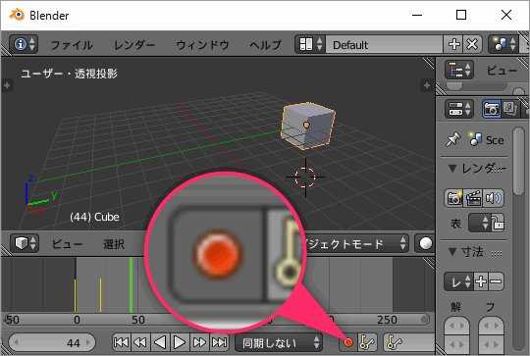Collapse the 寸法 panel triangle
Image resolution: width=530 pixels, height=356 pixels.
click(x=452, y=252)
